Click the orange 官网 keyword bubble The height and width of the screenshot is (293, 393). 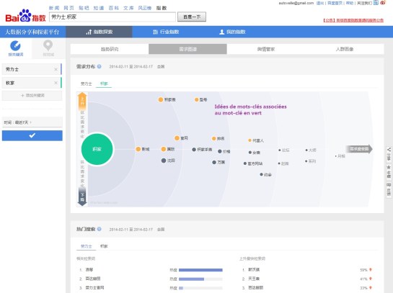[x=177, y=138]
